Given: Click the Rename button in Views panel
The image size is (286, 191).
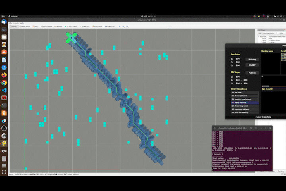Looking at the screenshot, I should [281, 171].
